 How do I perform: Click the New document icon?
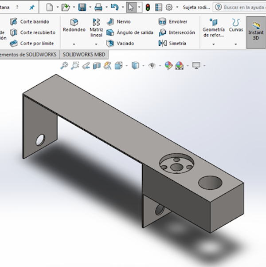point(50,7)
